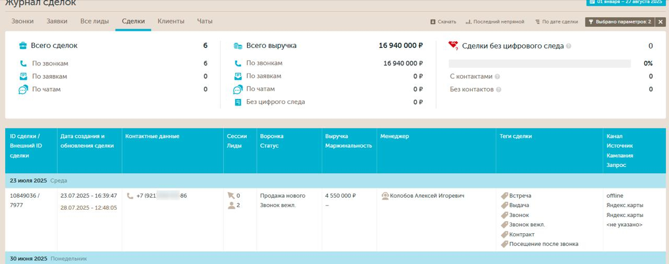Click deal ID 10849036 / 7977
Image resolution: width=669 pixels, height=264 pixels.
(x=25, y=200)
